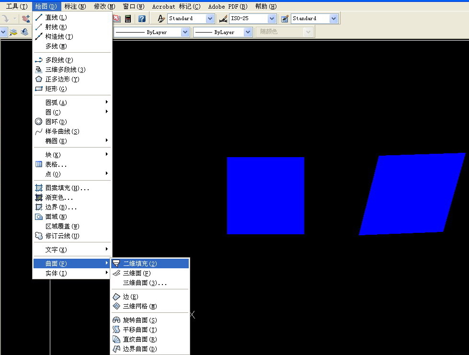The width and height of the screenshot is (469, 355).
Task: Expand the 实体 solids submenu
Action: click(x=72, y=273)
